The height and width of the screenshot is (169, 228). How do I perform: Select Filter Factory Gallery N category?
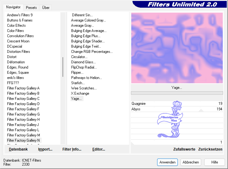(23, 140)
